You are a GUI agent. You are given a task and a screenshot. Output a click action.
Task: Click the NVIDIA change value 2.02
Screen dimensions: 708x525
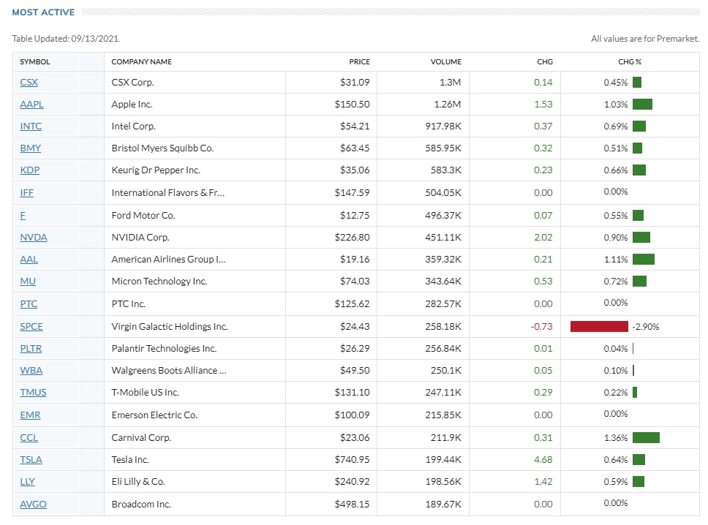543,238
